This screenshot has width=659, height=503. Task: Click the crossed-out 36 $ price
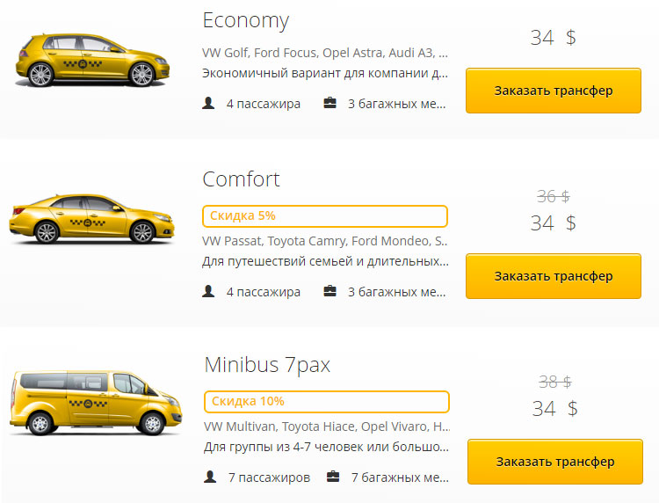point(553,196)
